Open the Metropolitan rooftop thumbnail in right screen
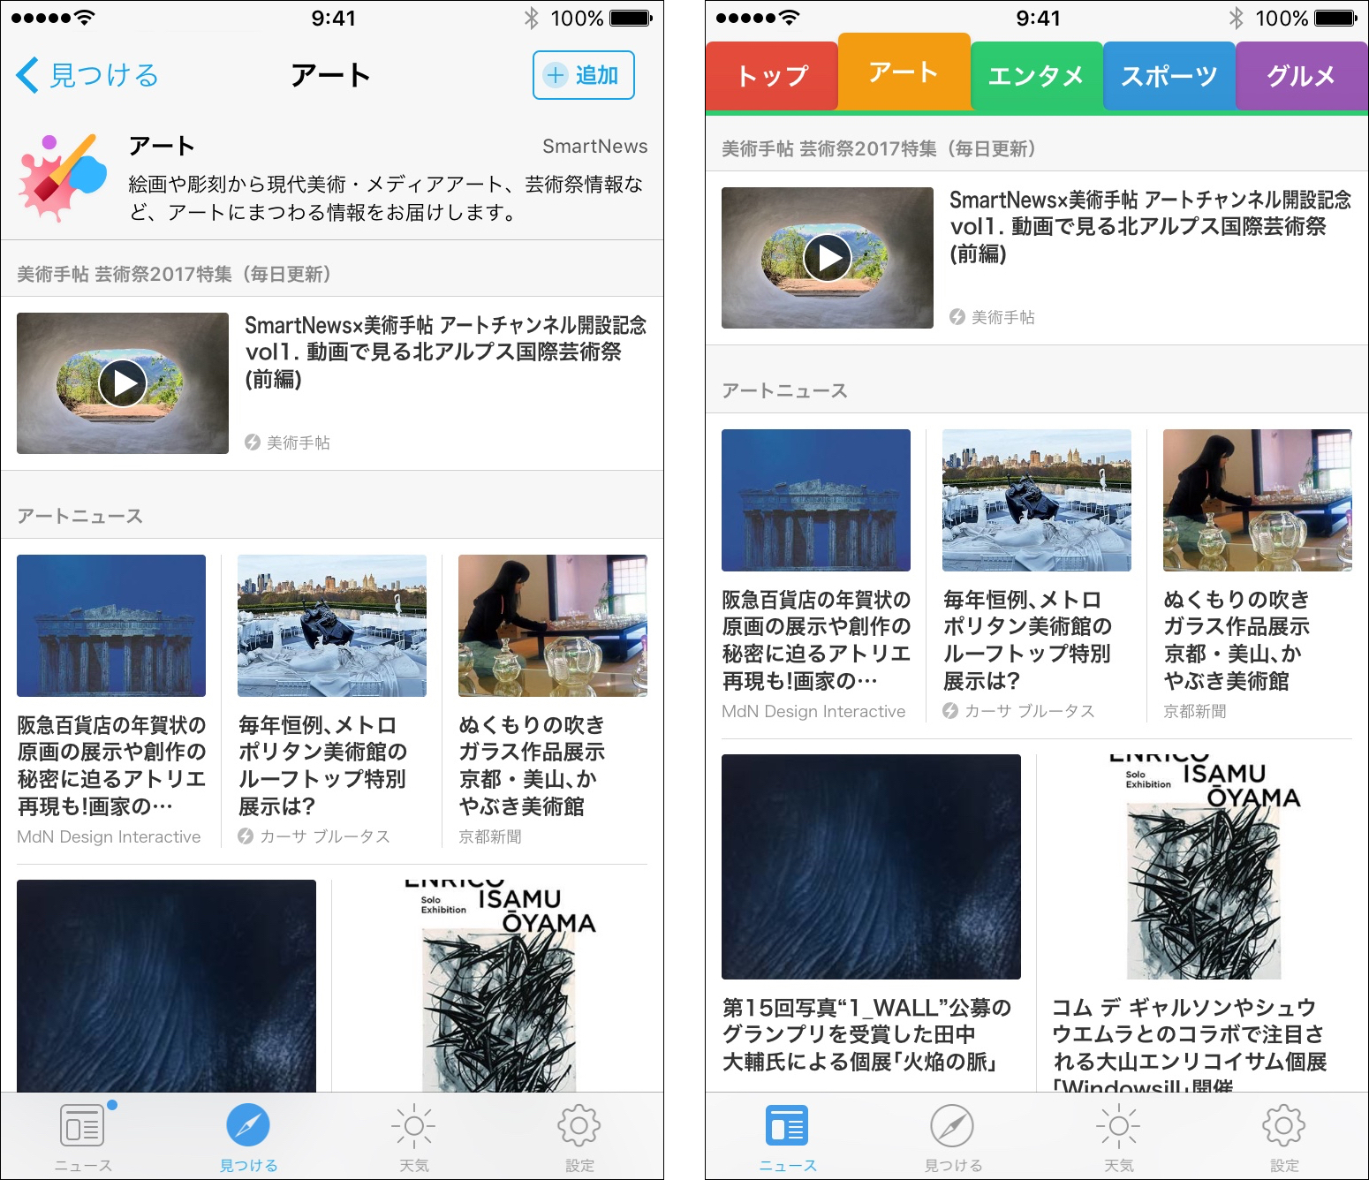Image resolution: width=1369 pixels, height=1180 pixels. [x=1037, y=500]
